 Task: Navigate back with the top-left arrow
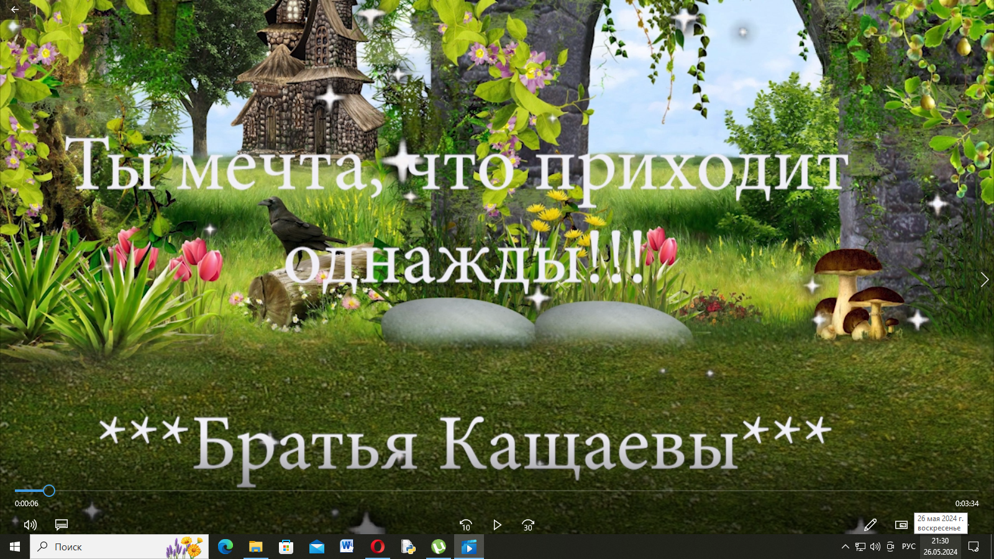click(x=14, y=9)
